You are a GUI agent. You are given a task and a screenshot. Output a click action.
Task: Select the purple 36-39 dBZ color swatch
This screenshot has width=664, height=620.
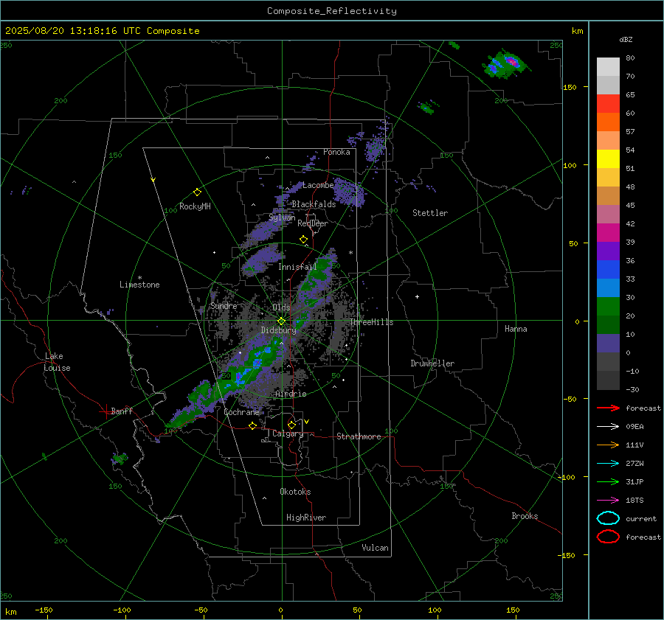pos(608,251)
